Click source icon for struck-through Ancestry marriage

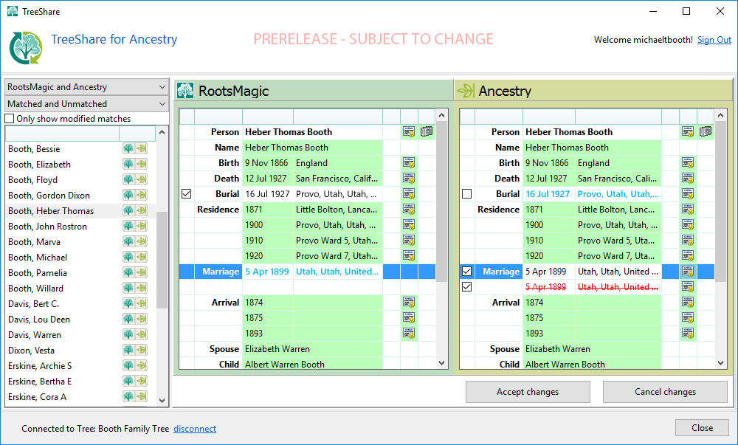pyautogui.click(x=688, y=287)
